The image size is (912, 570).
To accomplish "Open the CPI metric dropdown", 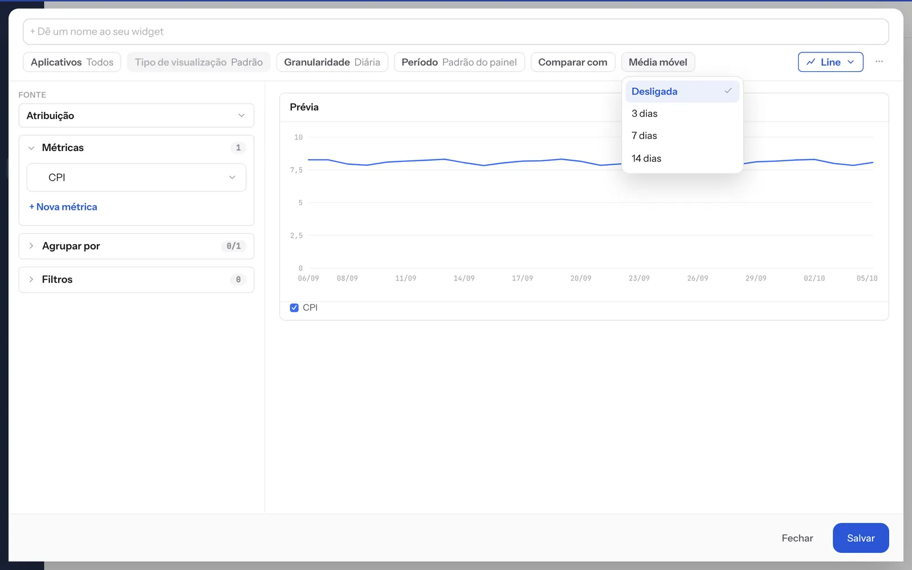I will click(x=136, y=177).
